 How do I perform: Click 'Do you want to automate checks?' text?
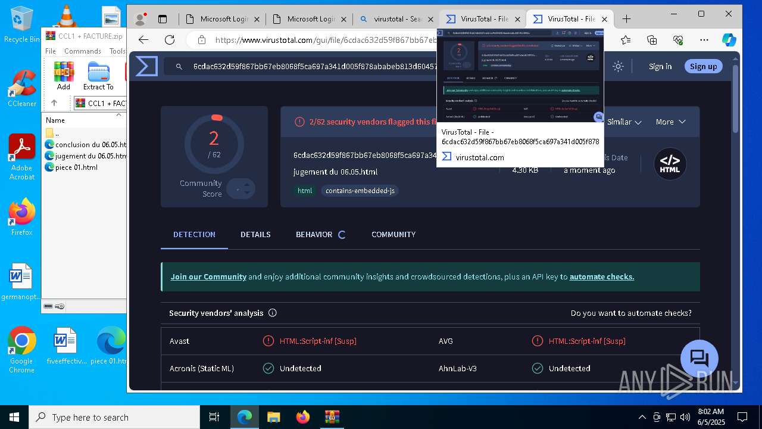(x=631, y=313)
